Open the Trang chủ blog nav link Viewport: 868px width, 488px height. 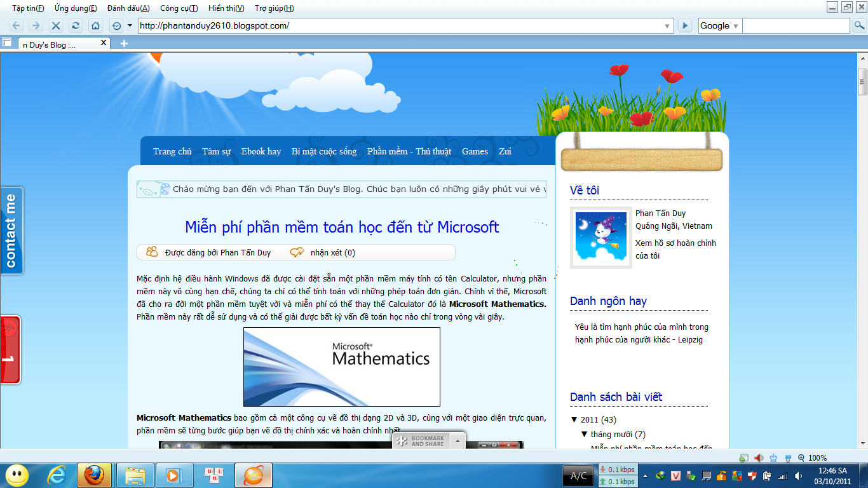coord(172,151)
